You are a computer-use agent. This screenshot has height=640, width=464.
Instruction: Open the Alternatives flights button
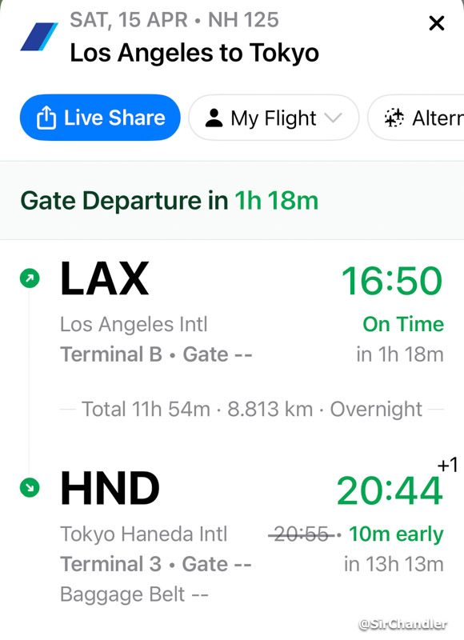(416, 118)
